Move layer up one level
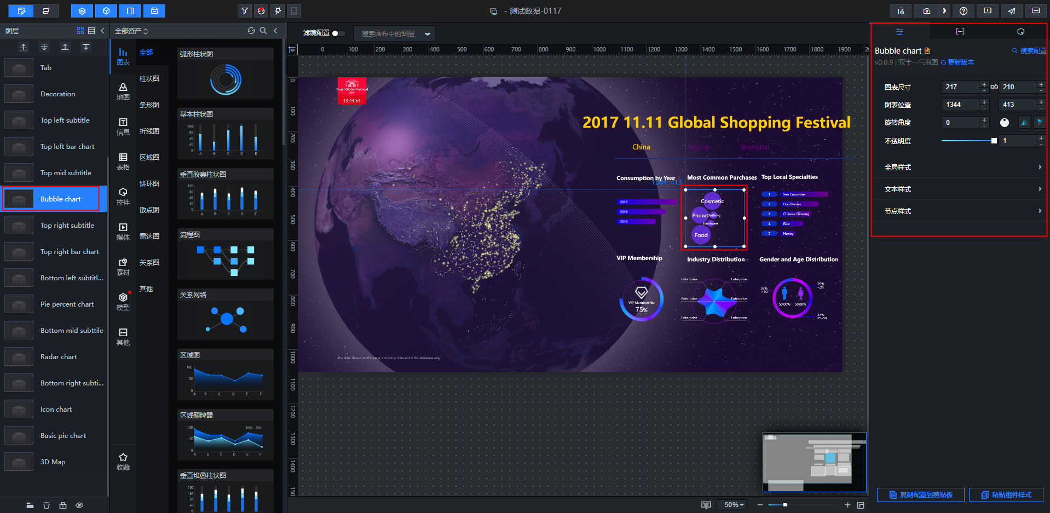Image resolution: width=1050 pixels, height=513 pixels. 65,47
